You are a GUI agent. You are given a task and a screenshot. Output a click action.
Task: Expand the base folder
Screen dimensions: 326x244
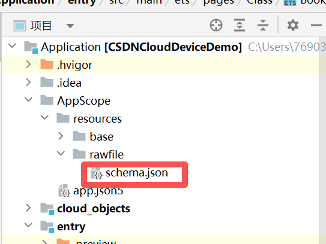[x=61, y=136]
